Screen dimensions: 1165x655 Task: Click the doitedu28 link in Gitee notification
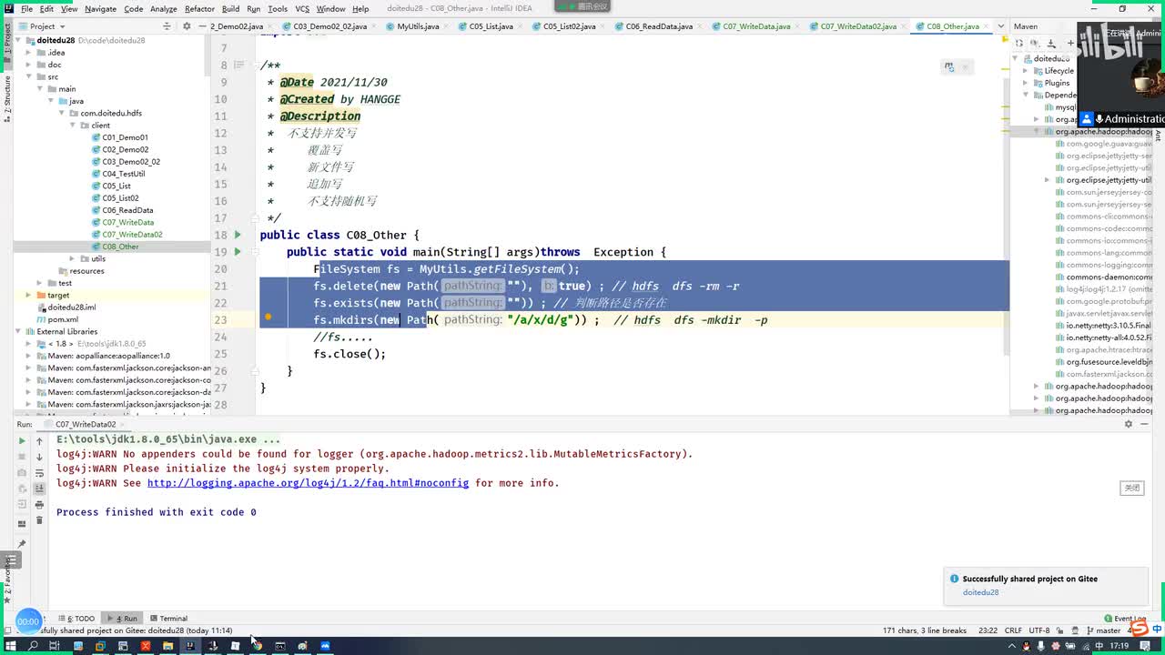(x=980, y=592)
